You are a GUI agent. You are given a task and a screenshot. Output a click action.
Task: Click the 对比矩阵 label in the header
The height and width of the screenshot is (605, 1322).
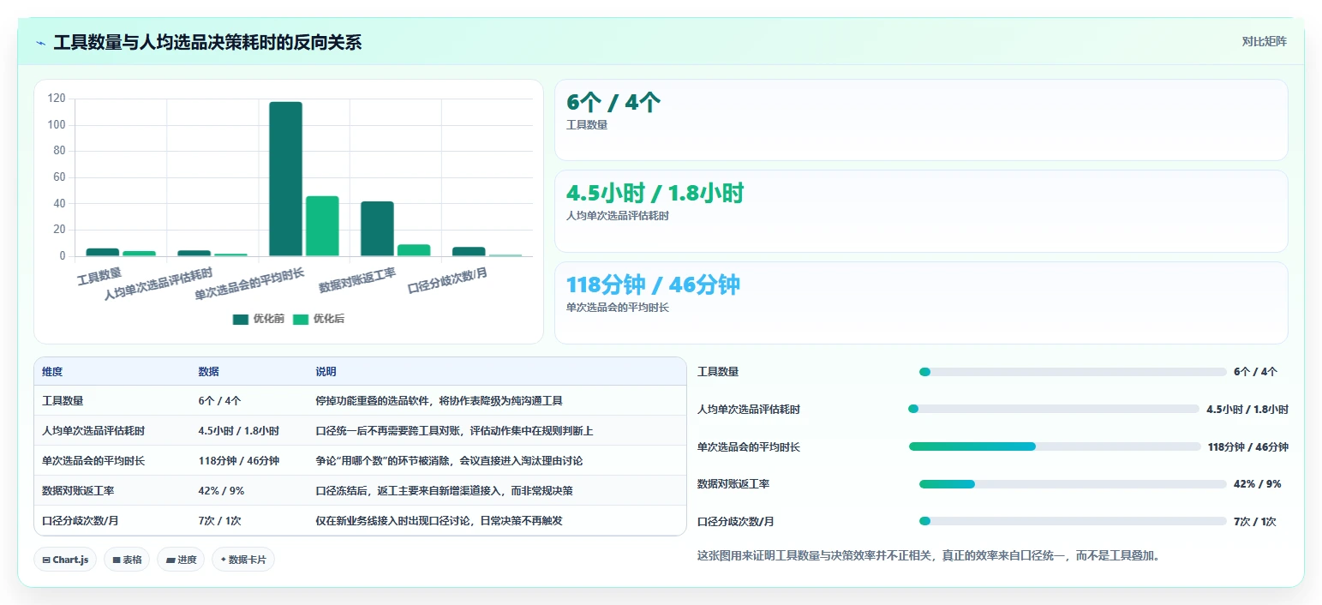(1264, 41)
